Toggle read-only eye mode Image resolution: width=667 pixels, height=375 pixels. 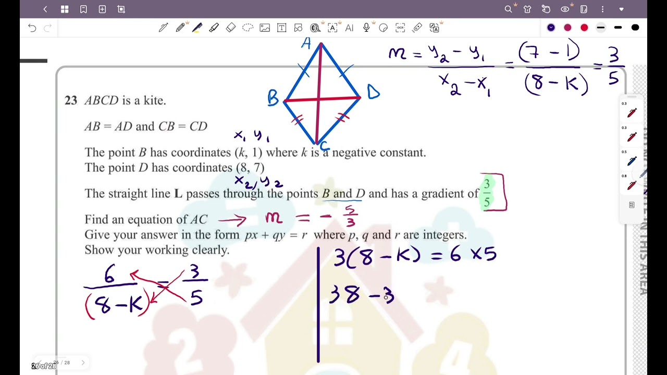565,9
